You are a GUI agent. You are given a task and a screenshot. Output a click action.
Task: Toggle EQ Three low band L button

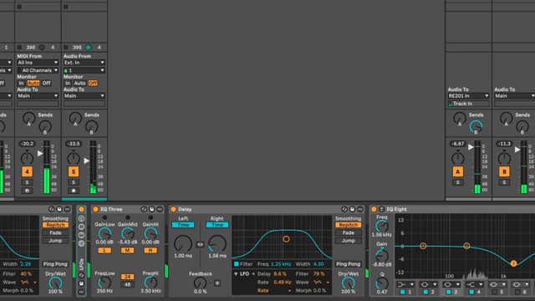104,250
